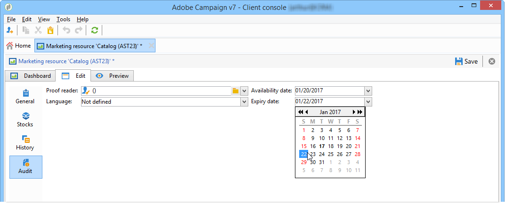Go to next month in calendar
506x206 pixels.
pyautogui.click(x=354, y=112)
